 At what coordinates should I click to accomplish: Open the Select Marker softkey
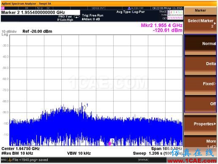pyautogui.click(x=200, y=23)
